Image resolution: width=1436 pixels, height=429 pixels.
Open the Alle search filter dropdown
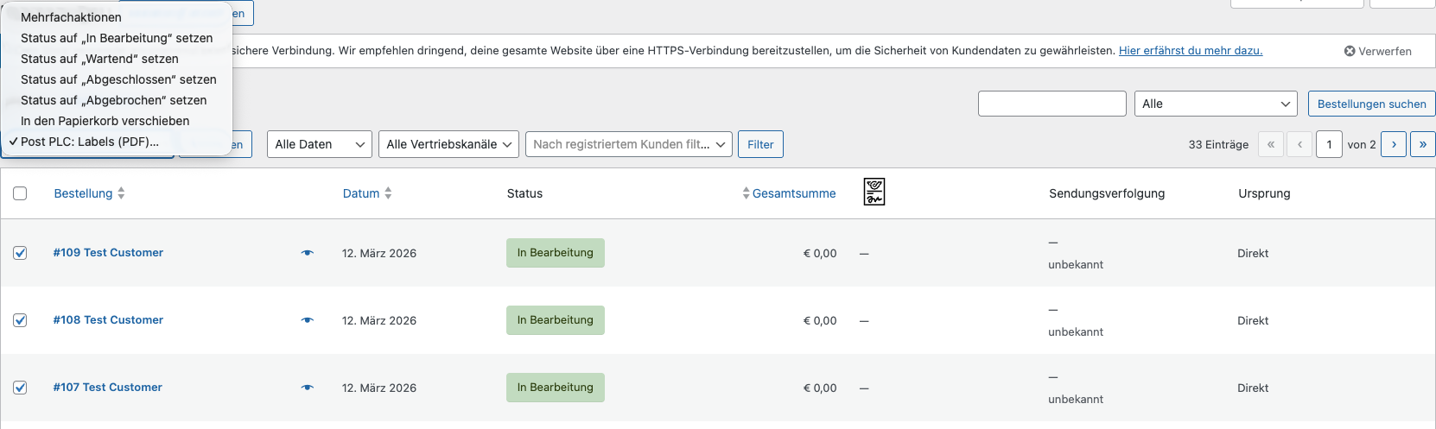point(1216,104)
